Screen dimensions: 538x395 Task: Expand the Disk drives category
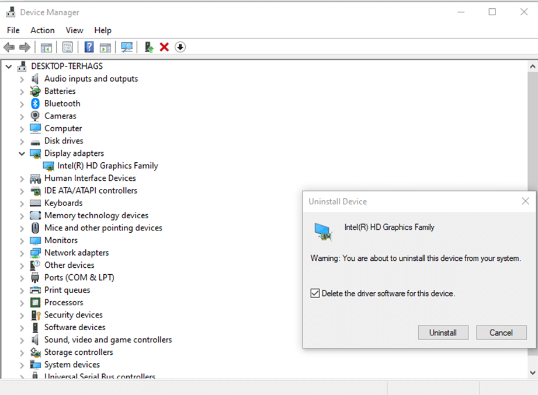[x=22, y=141]
